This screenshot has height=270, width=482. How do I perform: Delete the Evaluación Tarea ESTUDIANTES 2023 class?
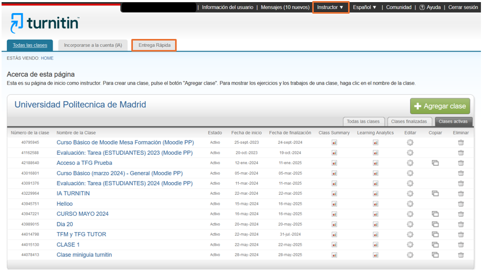click(x=461, y=153)
